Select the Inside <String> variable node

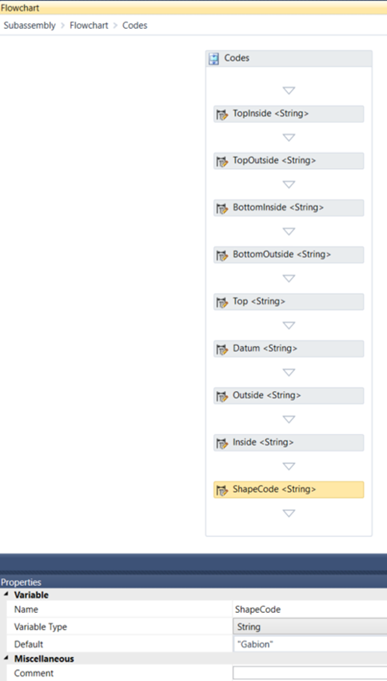(x=289, y=443)
